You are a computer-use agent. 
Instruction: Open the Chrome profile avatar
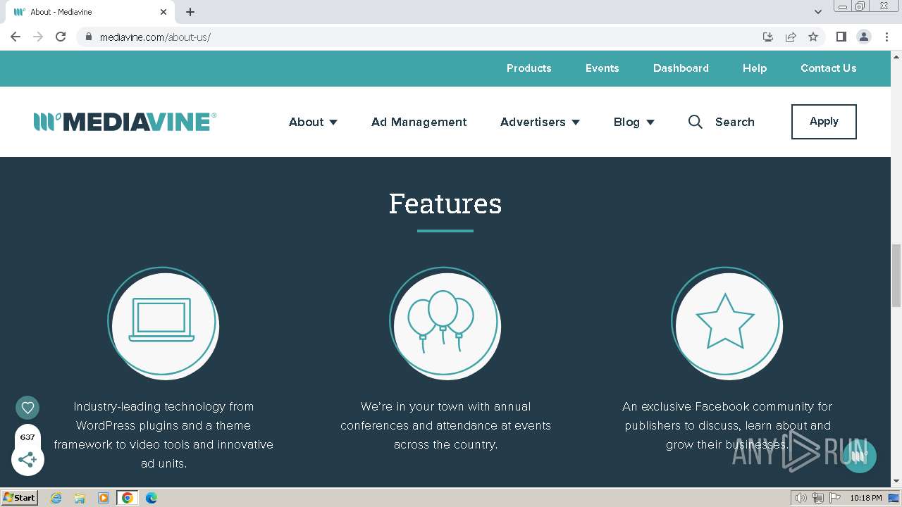point(864,37)
